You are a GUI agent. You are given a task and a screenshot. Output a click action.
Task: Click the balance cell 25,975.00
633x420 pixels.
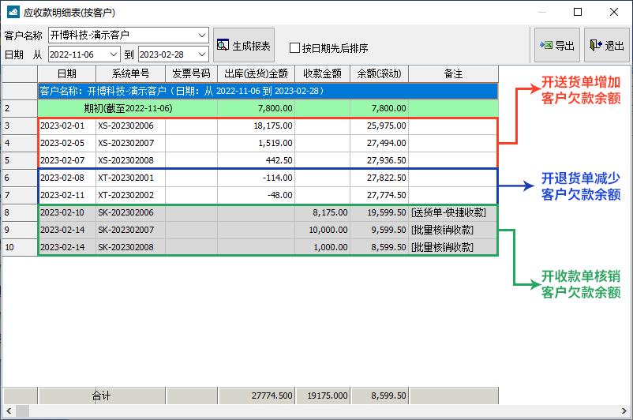(x=379, y=126)
